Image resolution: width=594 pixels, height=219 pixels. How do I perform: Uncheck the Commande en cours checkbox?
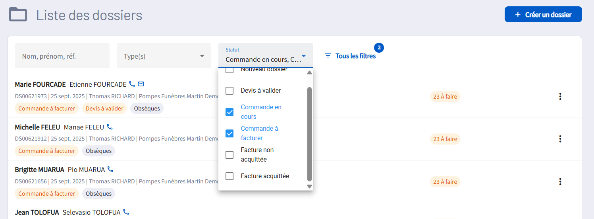[229, 112]
